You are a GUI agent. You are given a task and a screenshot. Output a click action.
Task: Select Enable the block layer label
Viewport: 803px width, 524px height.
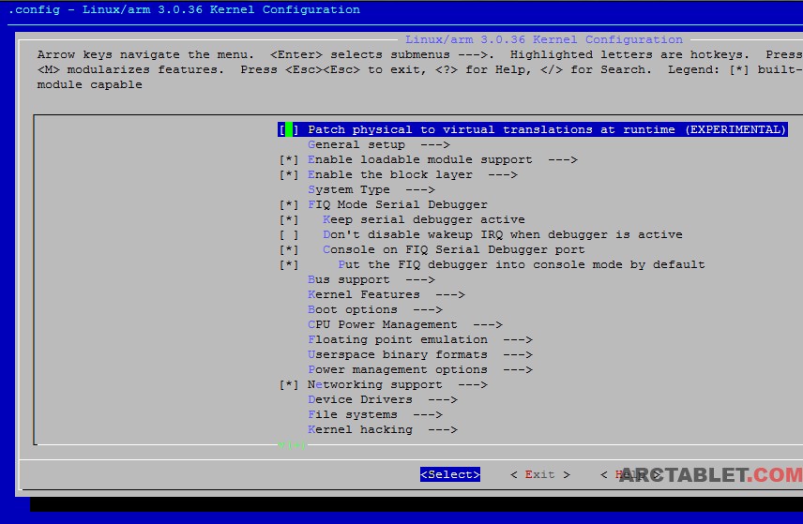[389, 175]
